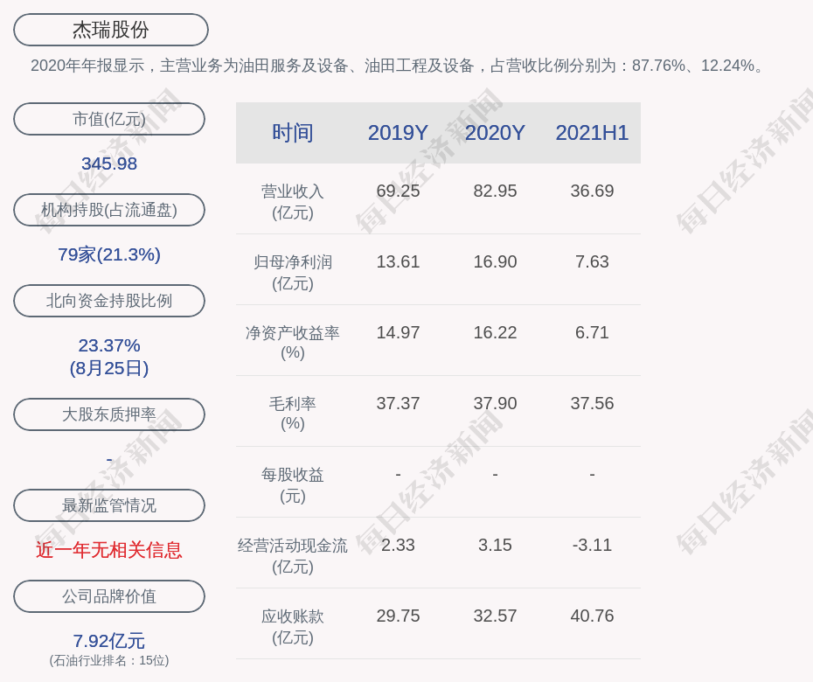Viewport: 813px width, 682px height.
Task: Click institutional holding value 79家(21.3%)
Action: (x=109, y=254)
